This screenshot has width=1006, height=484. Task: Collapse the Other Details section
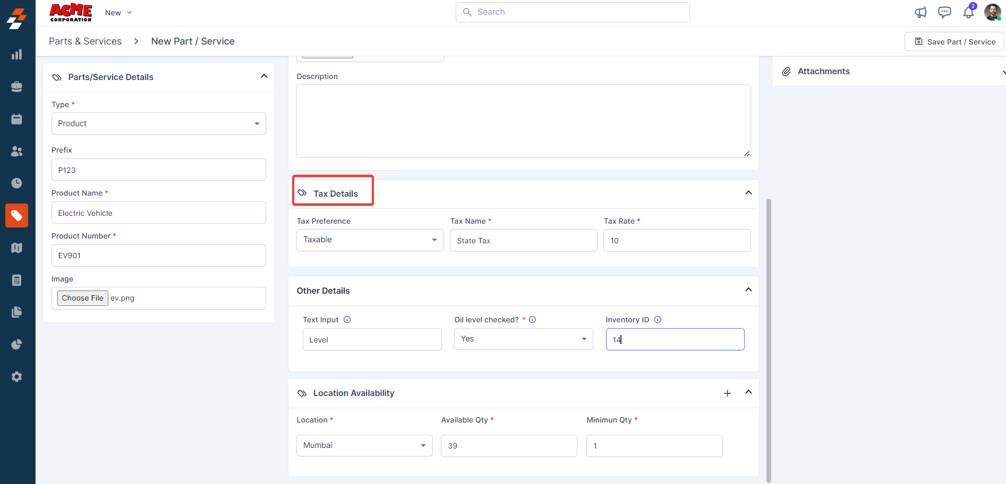pyautogui.click(x=748, y=290)
